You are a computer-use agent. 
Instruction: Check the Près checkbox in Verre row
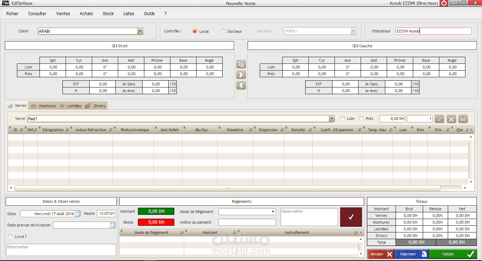point(361,119)
